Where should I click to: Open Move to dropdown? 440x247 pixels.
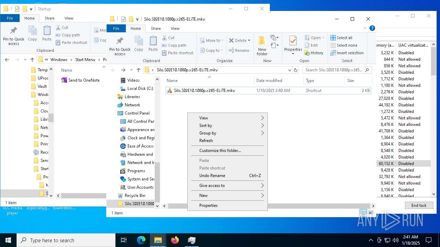(x=212, y=40)
